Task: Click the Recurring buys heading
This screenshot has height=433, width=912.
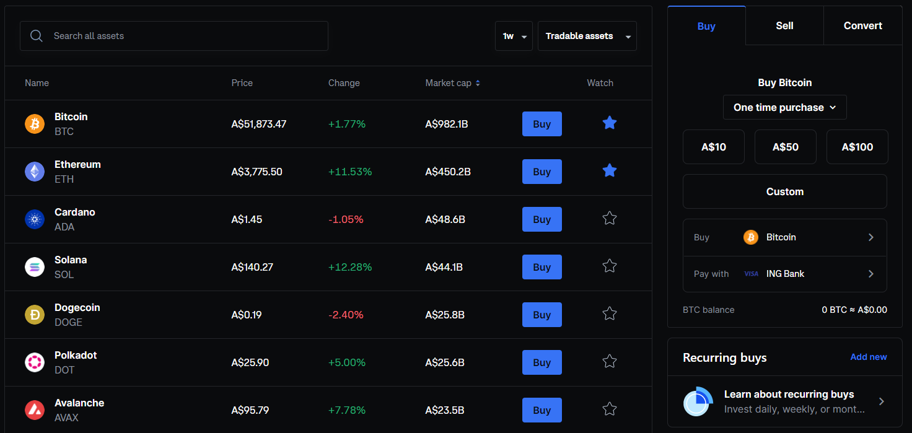Action: [x=725, y=357]
